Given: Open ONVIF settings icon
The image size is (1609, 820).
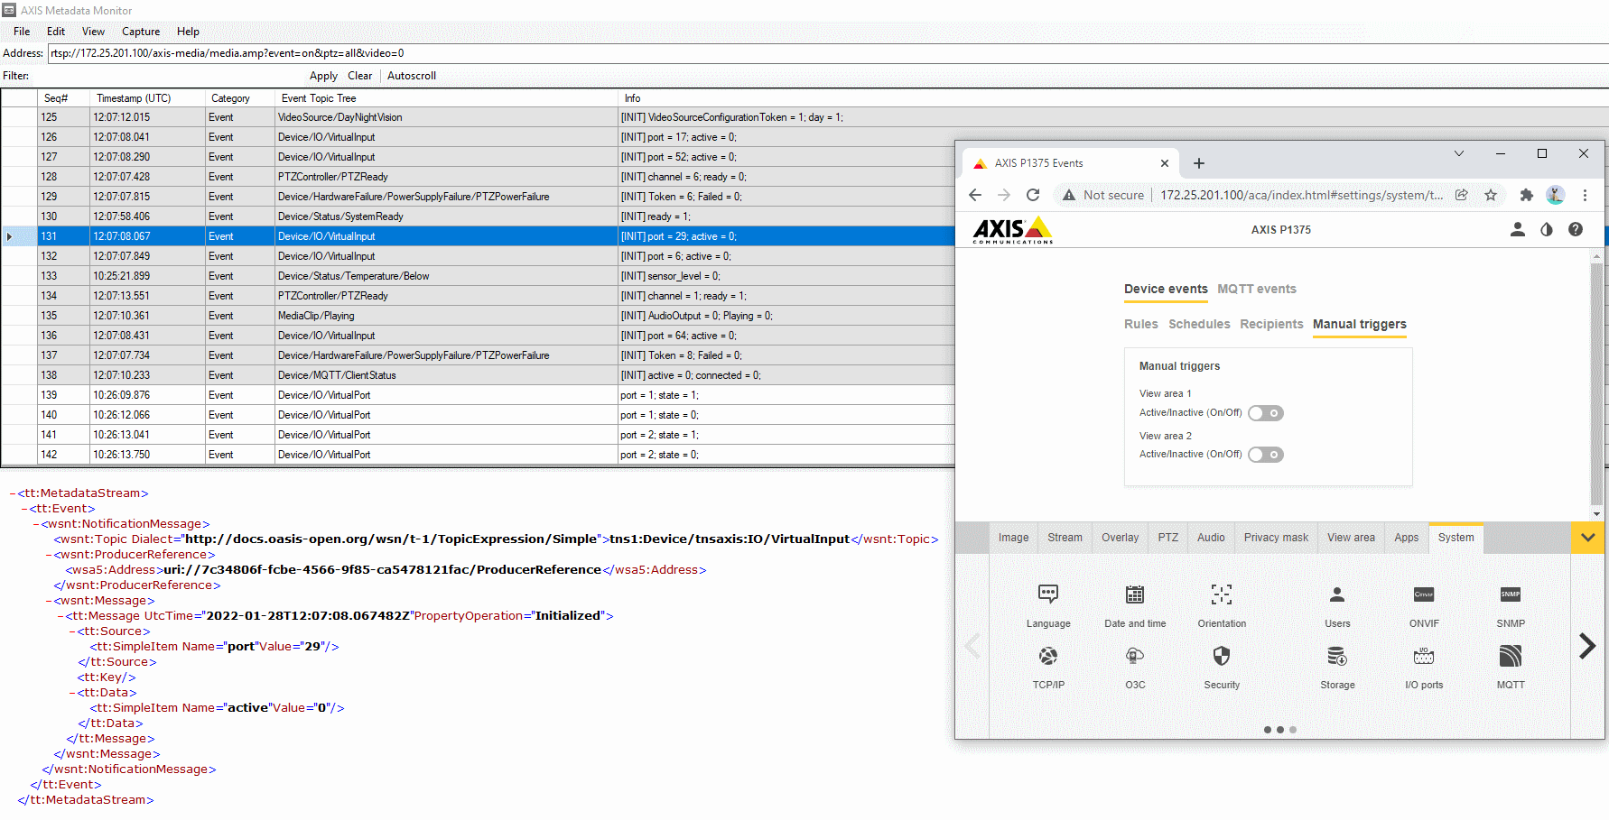Looking at the screenshot, I should [1424, 594].
